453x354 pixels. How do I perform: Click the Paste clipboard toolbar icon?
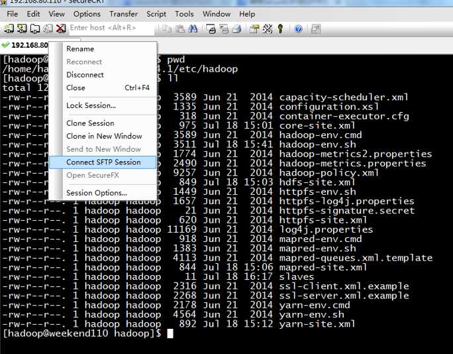(180, 29)
